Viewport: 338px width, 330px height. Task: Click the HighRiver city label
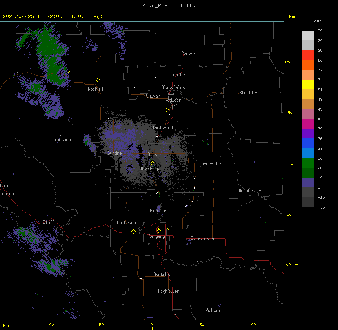point(169,291)
